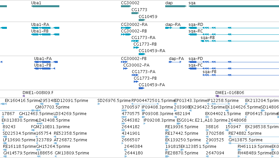Select the DME1-008I09.F clone label

coord(38,93)
